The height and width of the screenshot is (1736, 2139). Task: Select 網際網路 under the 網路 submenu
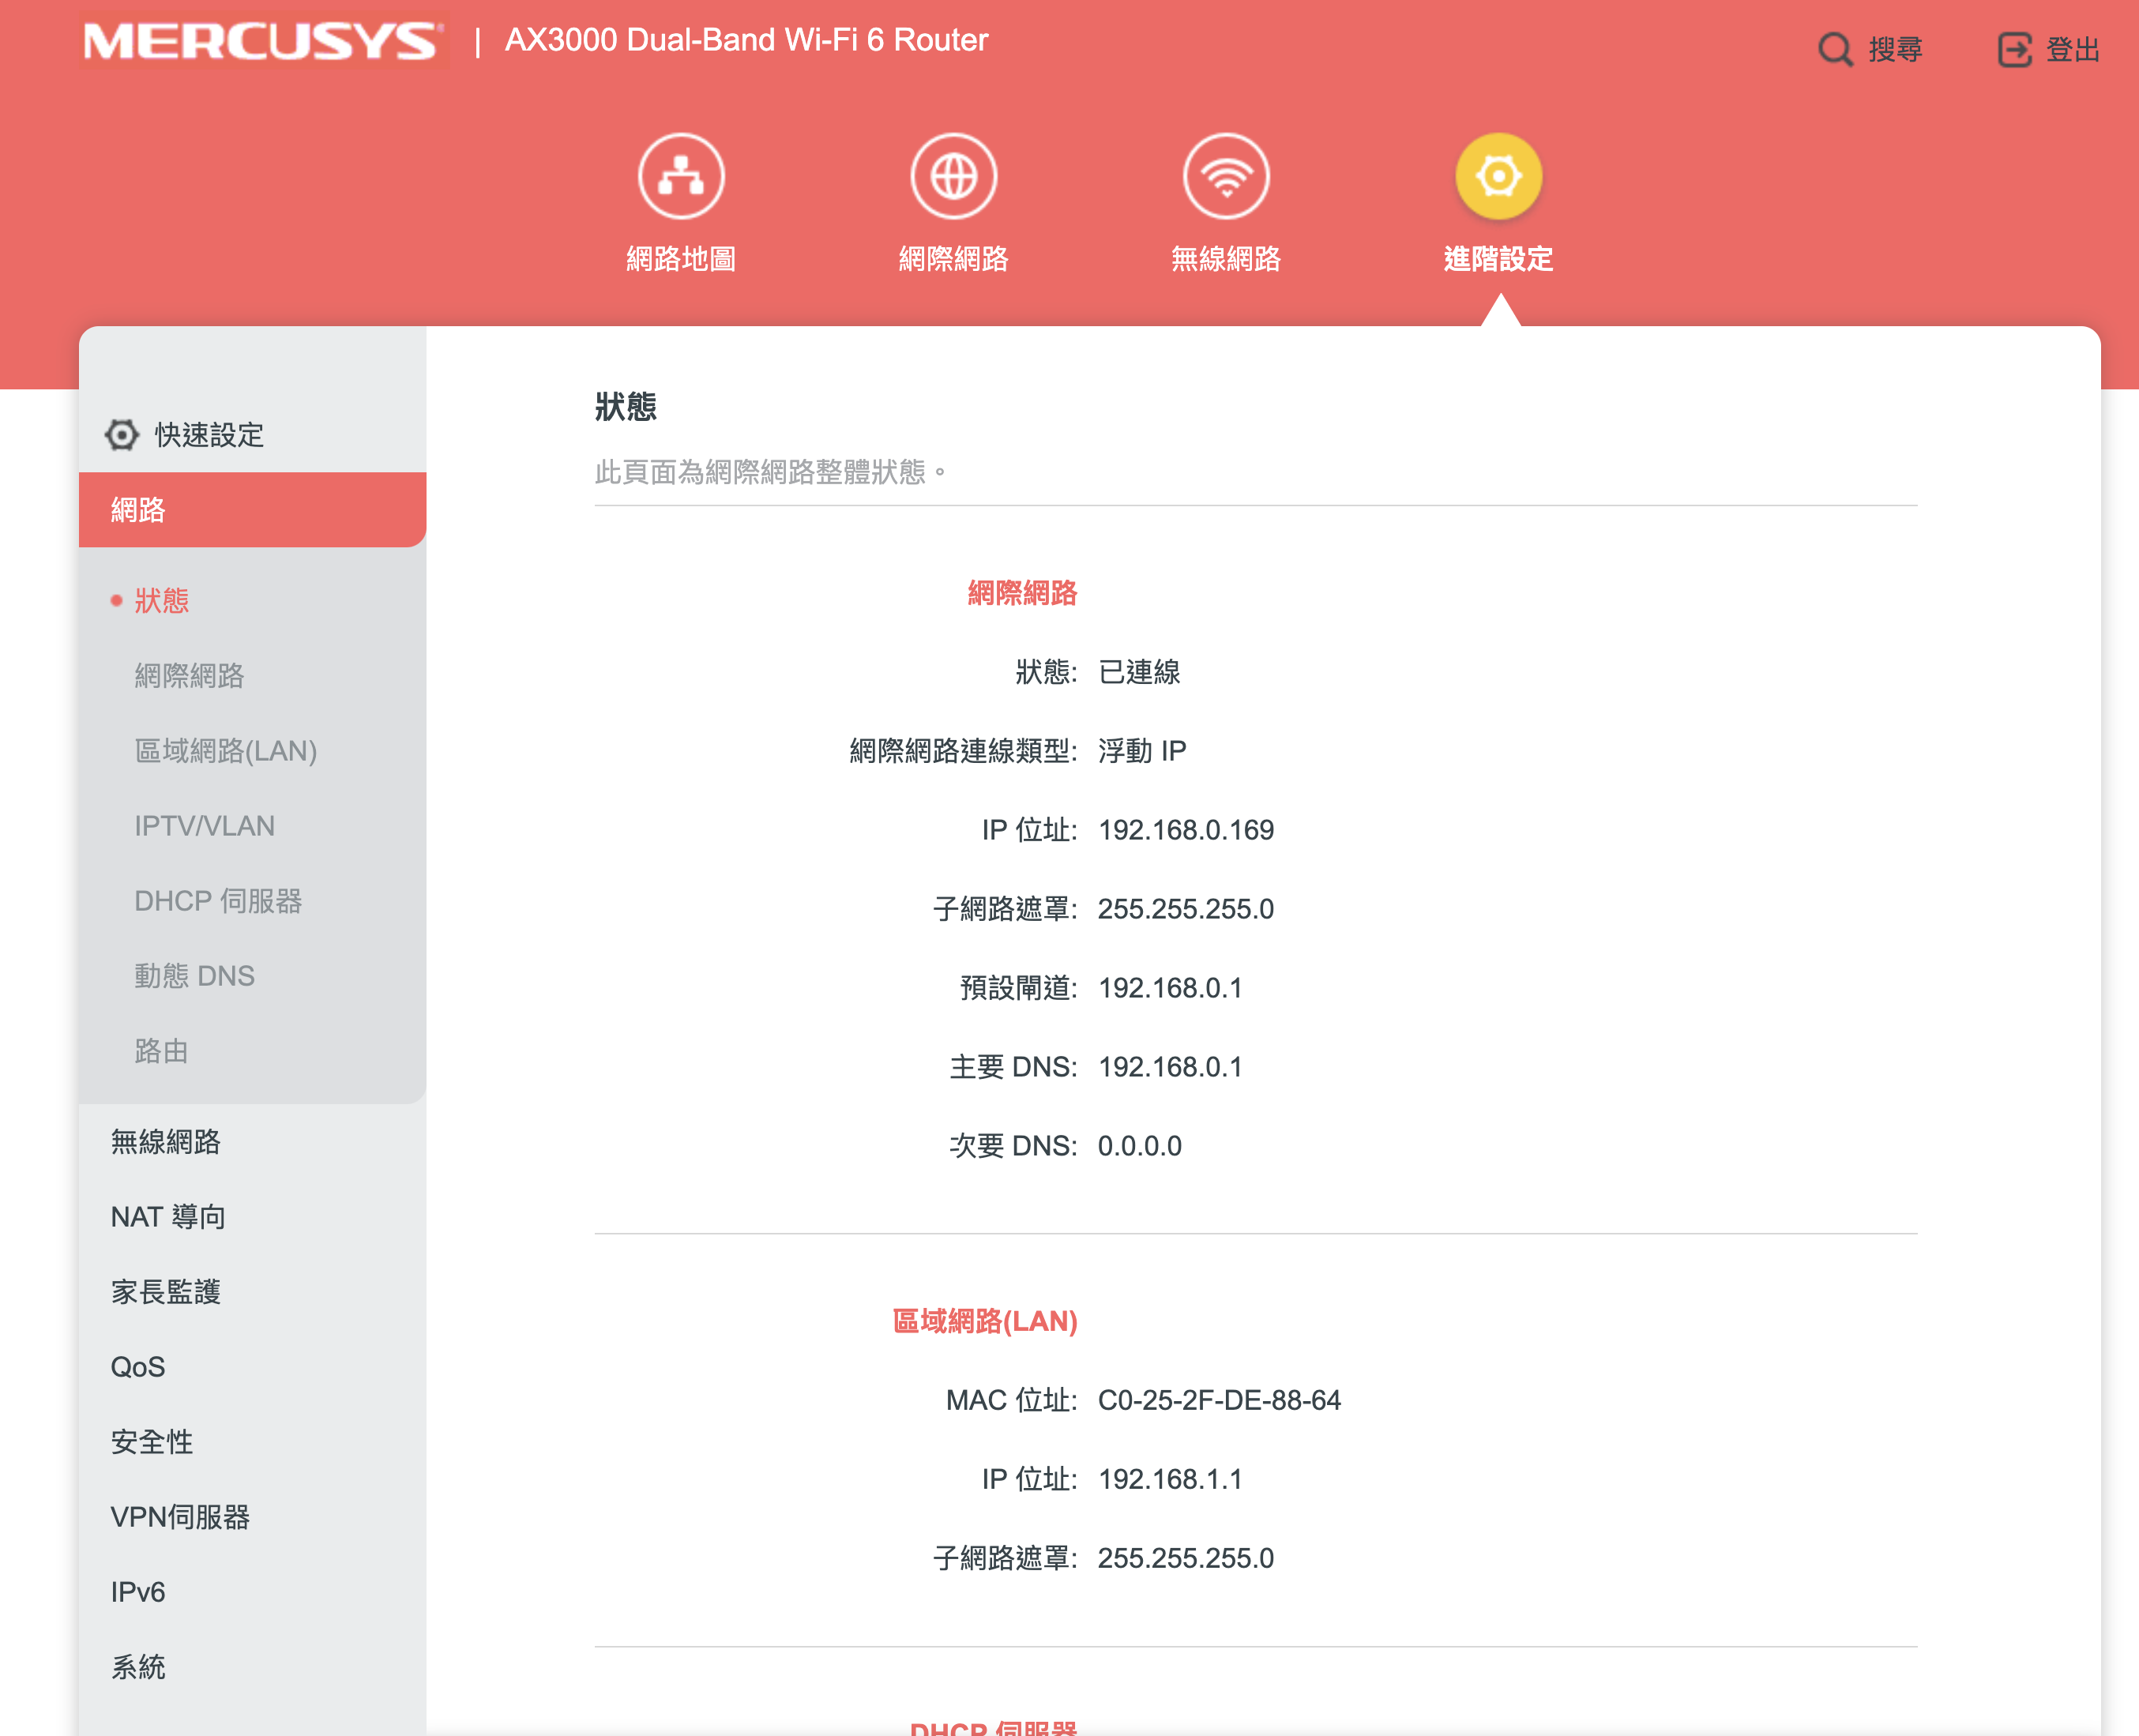pos(189,676)
